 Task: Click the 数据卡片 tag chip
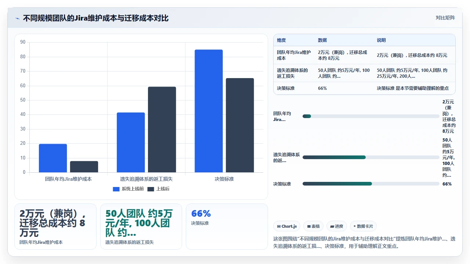tap(363, 226)
